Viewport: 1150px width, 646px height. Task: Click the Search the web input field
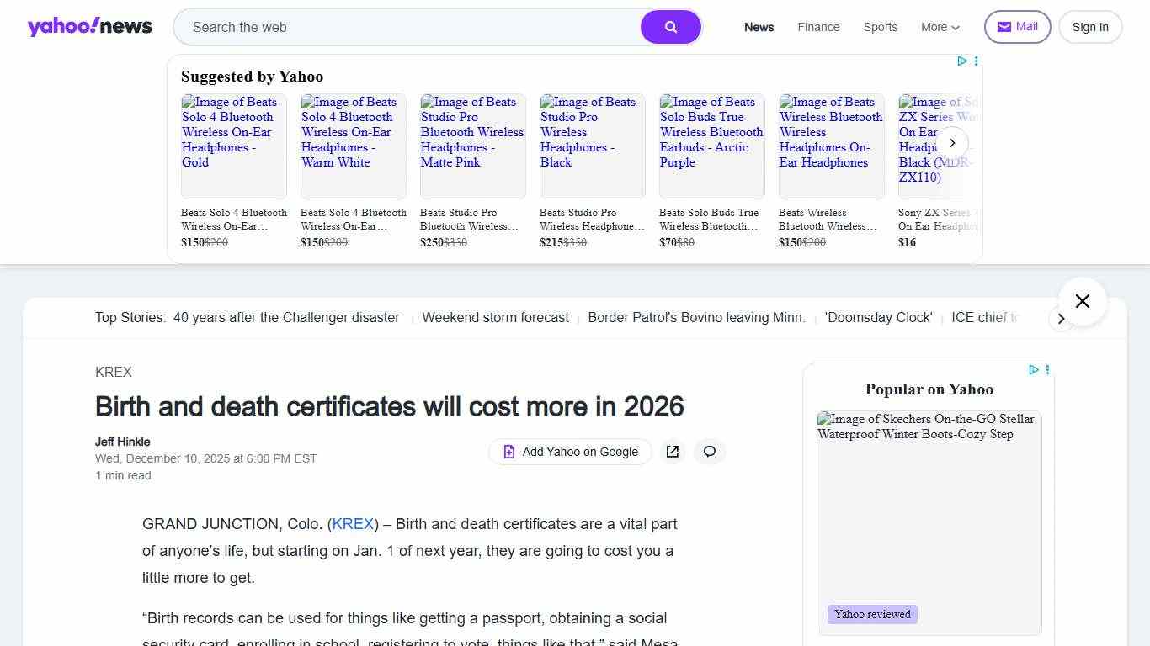click(404, 27)
